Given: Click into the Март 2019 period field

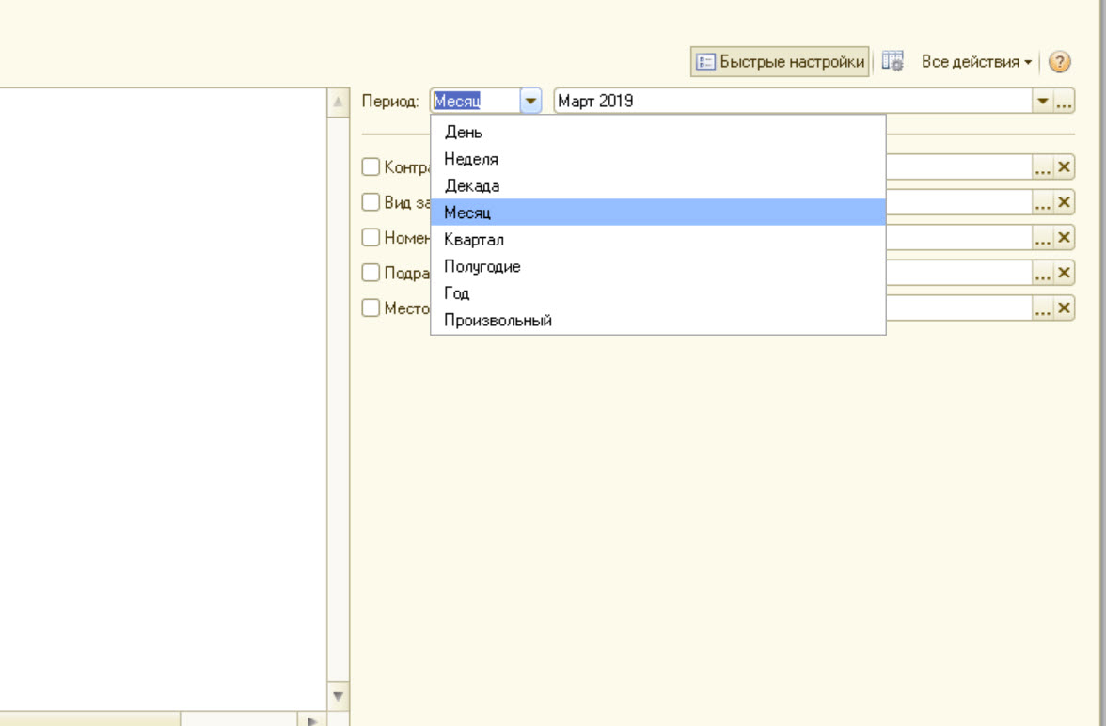Looking at the screenshot, I should click(x=790, y=102).
